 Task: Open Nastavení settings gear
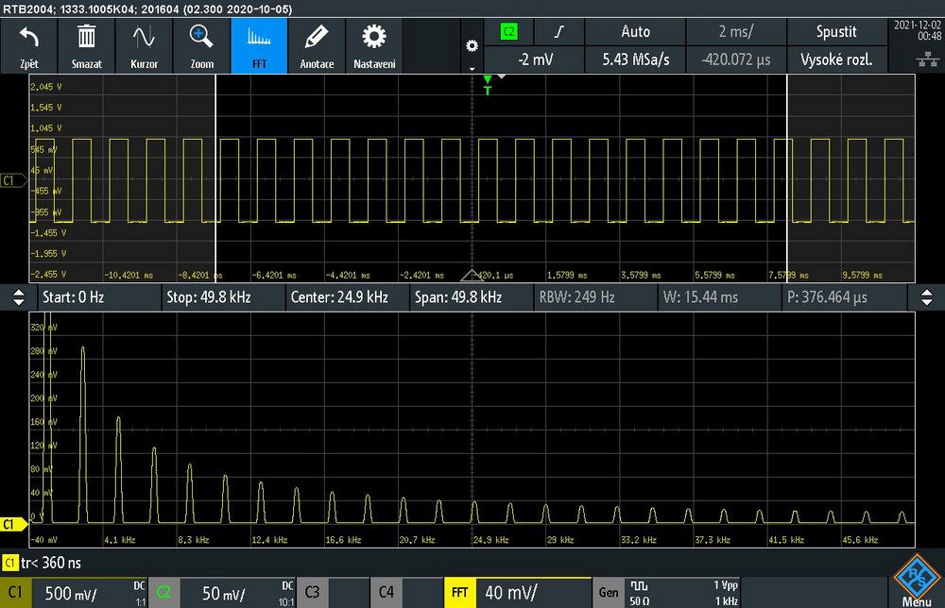(374, 45)
